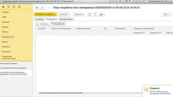
Task: Open the Продажи section
Action: point(6,22)
